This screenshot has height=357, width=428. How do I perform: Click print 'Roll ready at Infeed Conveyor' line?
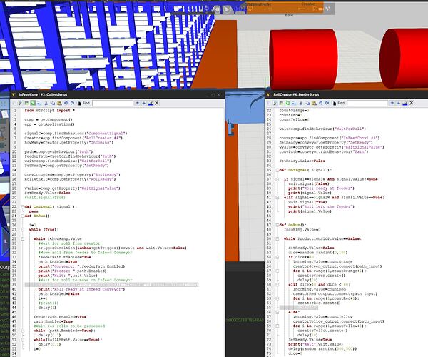point(81,289)
